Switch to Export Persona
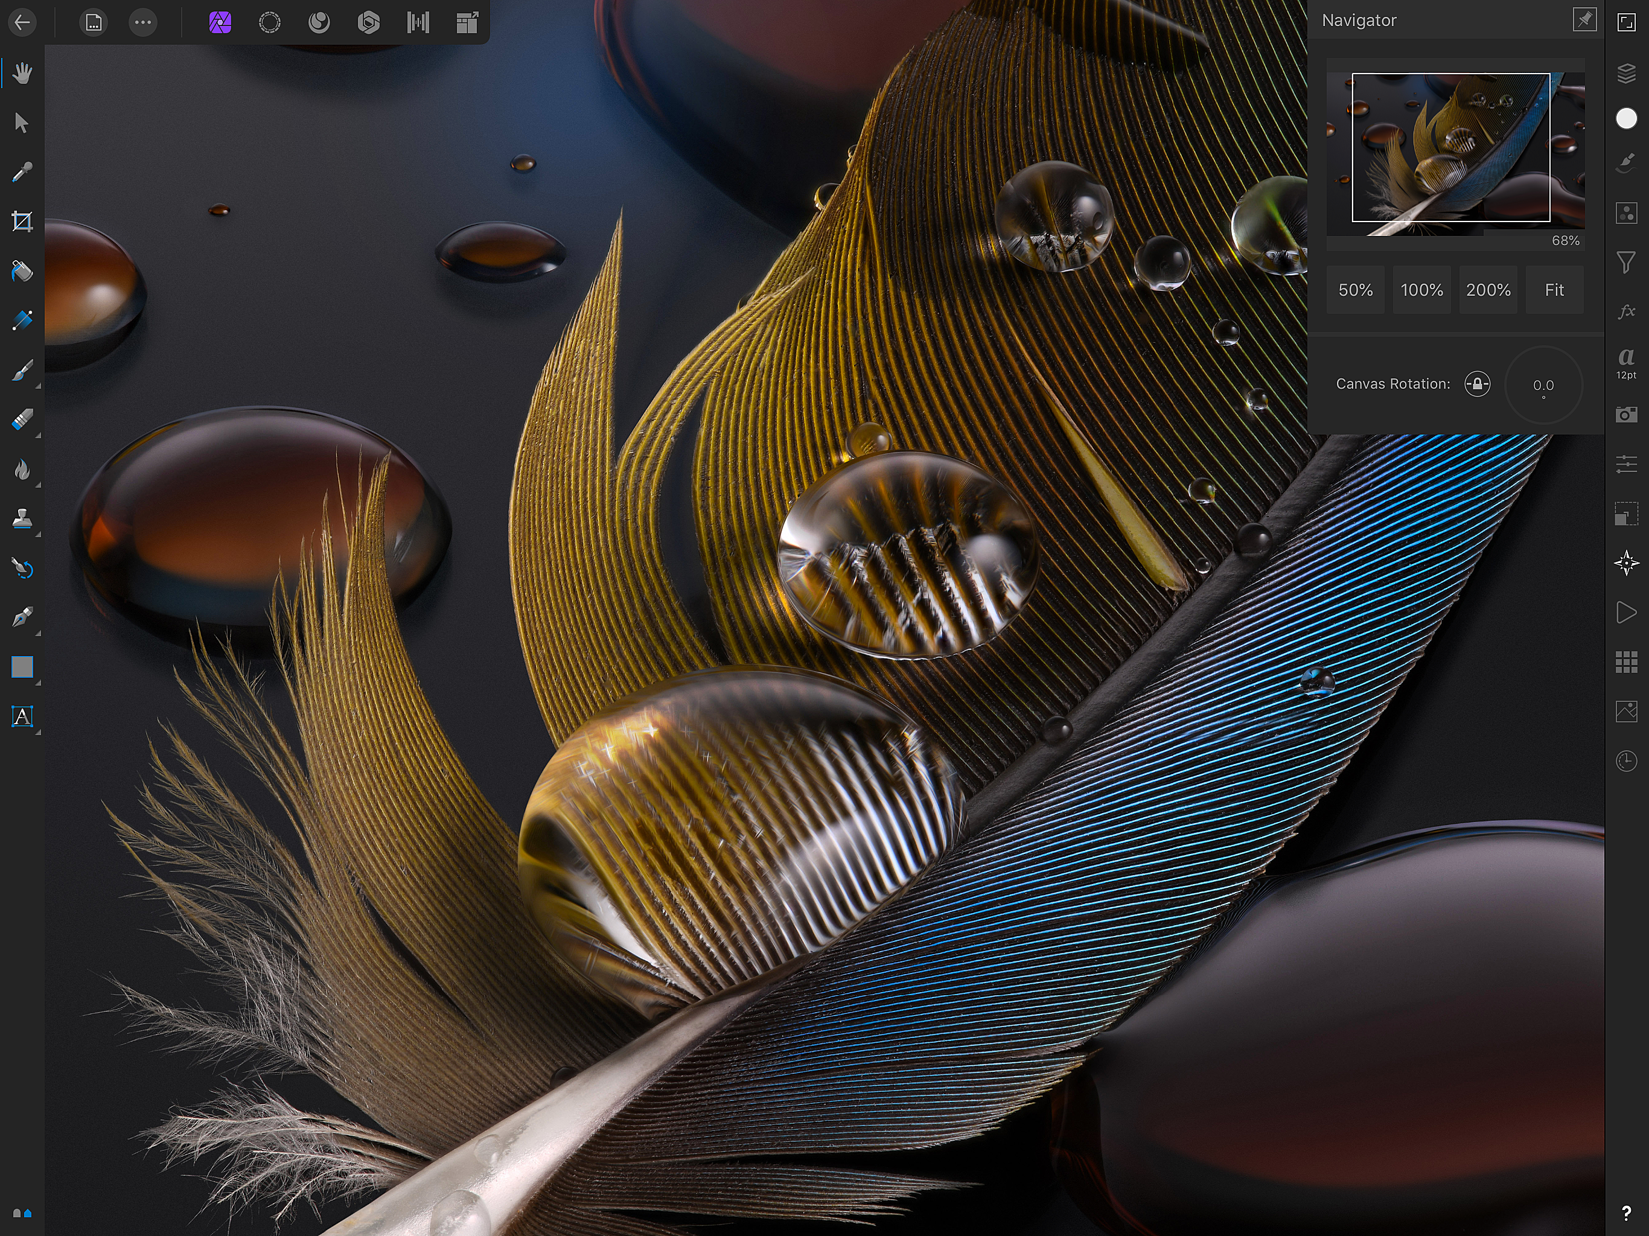 [467, 22]
